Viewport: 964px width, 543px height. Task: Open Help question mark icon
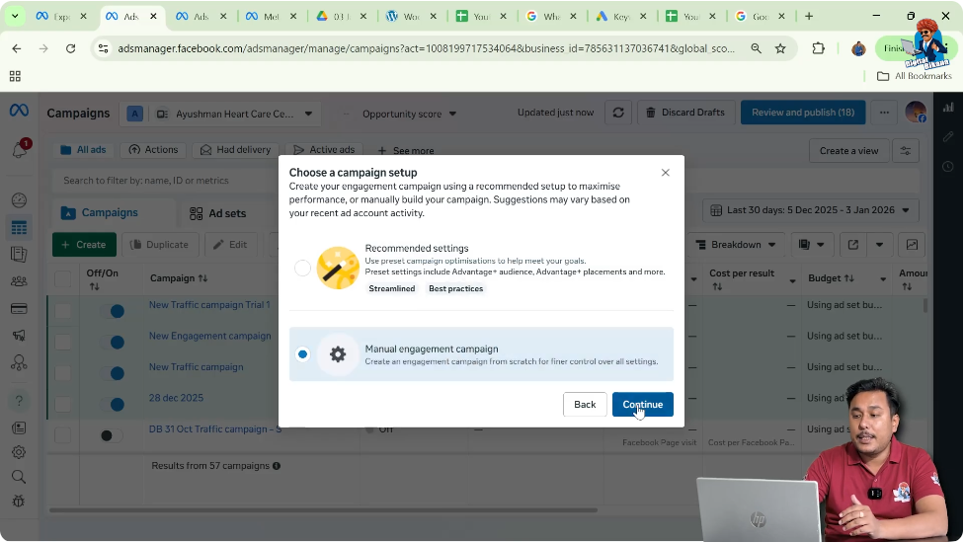coord(19,401)
